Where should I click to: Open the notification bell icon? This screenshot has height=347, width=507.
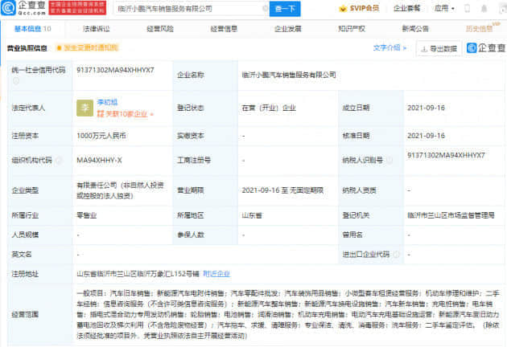click(484, 8)
